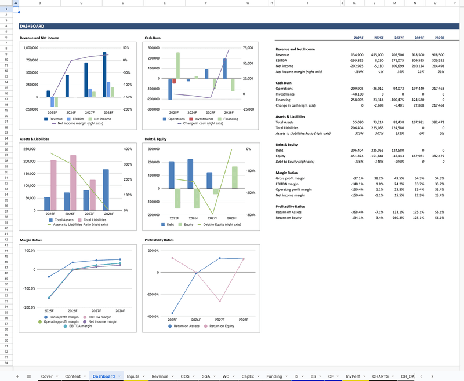Select column K header
Viewport: 464px width, 381px height.
[354, 3]
